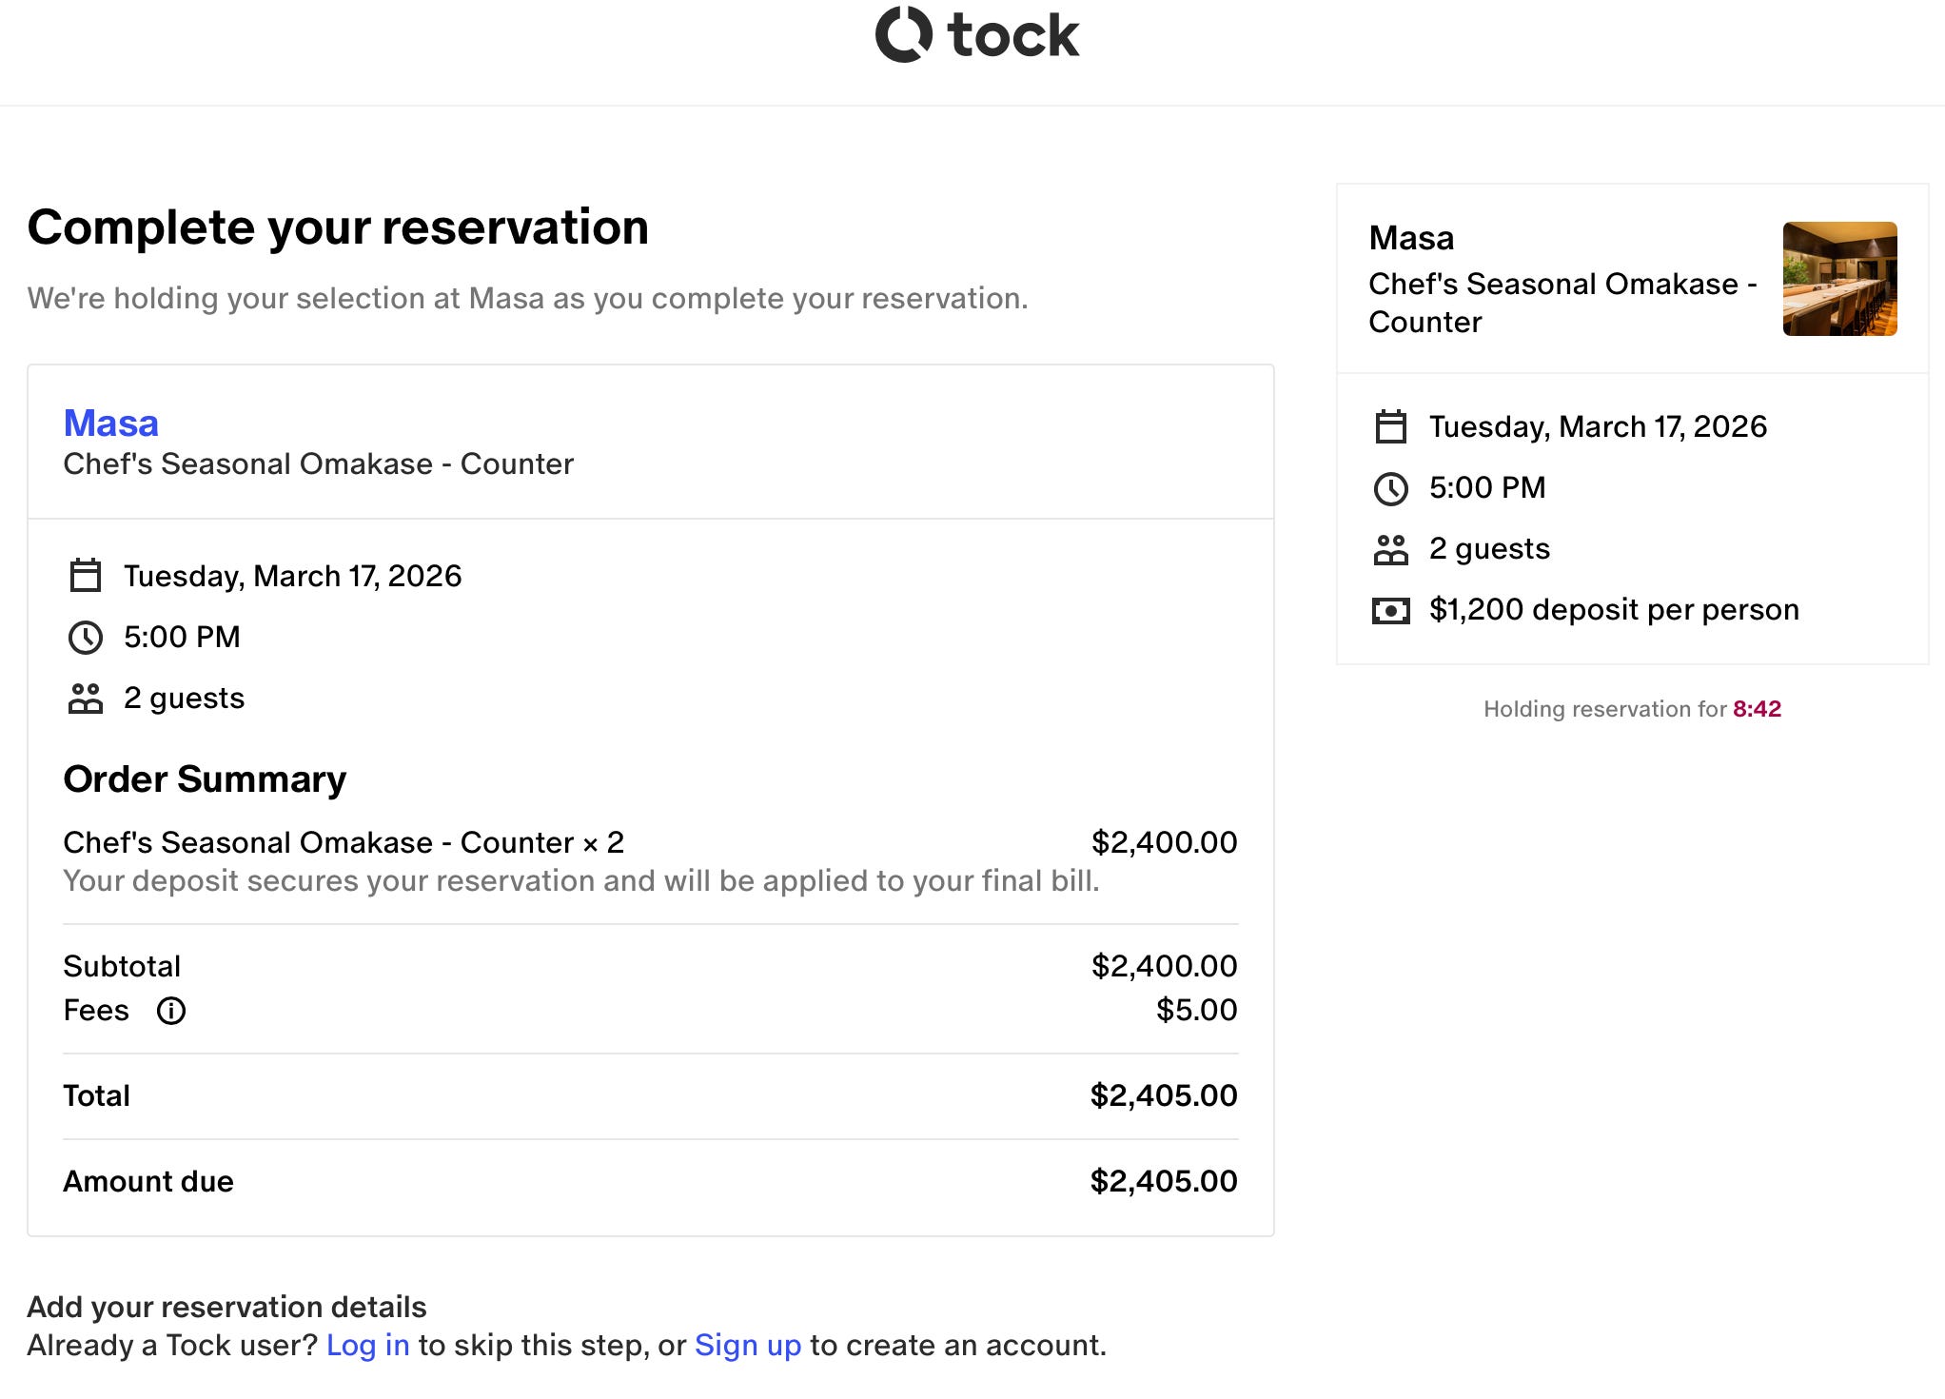Image resolution: width=1945 pixels, height=1399 pixels.
Task: Click the Masa restaurant thumbnail photo
Action: pyautogui.click(x=1839, y=279)
